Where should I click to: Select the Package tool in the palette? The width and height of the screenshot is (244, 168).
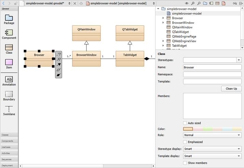(9, 19)
